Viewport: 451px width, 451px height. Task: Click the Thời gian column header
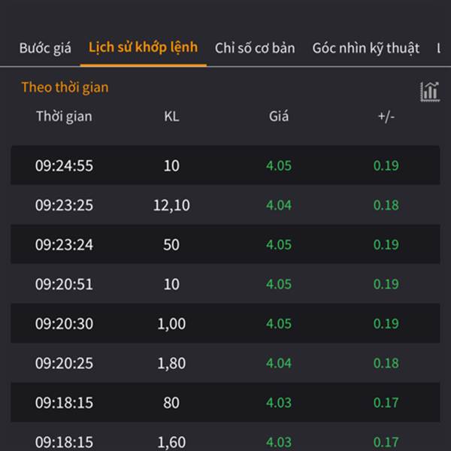point(64,117)
